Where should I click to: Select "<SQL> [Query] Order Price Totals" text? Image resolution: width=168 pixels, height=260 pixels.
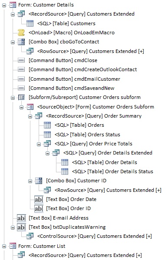pos(93,144)
